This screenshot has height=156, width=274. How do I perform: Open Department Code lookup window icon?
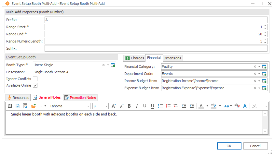(264, 74)
